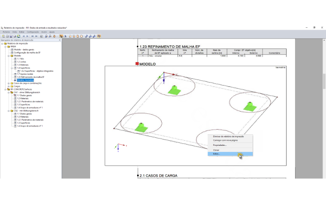326x204 pixels.
Task: Expand Casos de carga e combinações folder
Action: coord(9,83)
